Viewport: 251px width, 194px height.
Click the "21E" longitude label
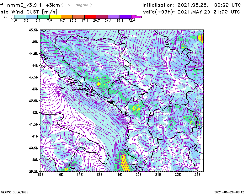[158, 175]
